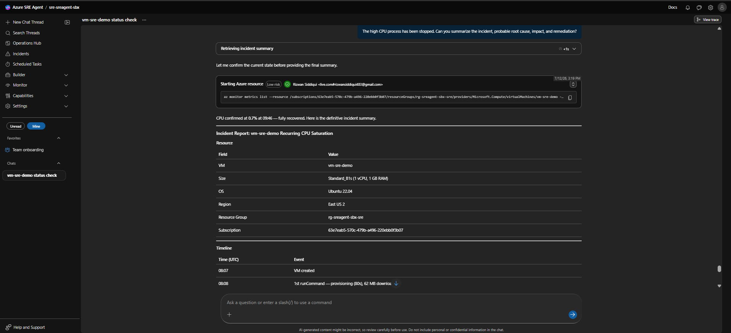The image size is (731, 333).
Task: Copy the az monitor command
Action: pyautogui.click(x=570, y=98)
